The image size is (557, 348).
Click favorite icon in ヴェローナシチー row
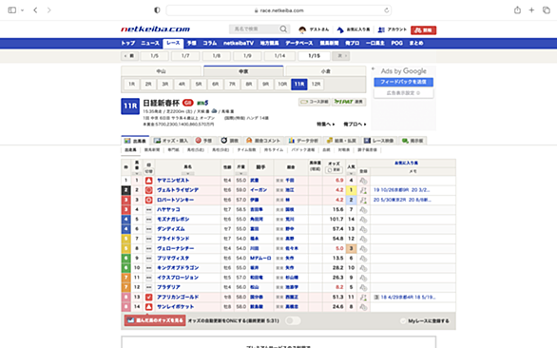point(363,248)
